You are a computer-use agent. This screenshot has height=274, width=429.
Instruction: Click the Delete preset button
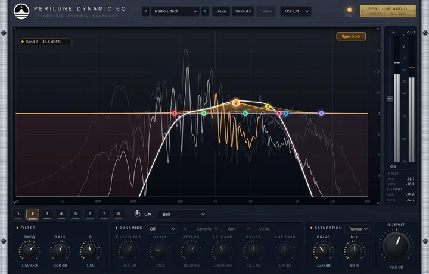(265, 11)
